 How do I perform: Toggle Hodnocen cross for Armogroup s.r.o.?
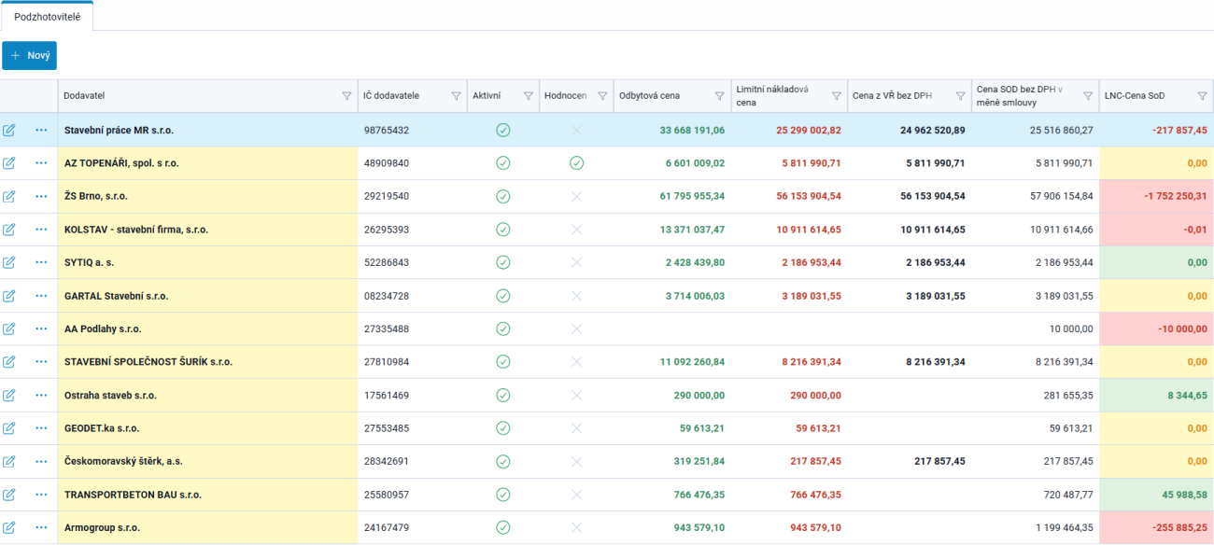point(576,527)
